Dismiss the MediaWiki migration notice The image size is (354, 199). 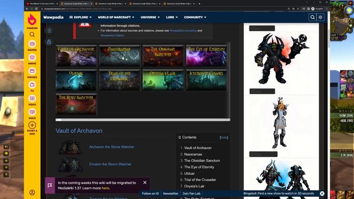145,182
